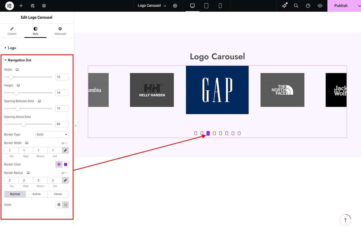361x227 pixels.
Task: Click Border Width Top field
Action: point(11,150)
